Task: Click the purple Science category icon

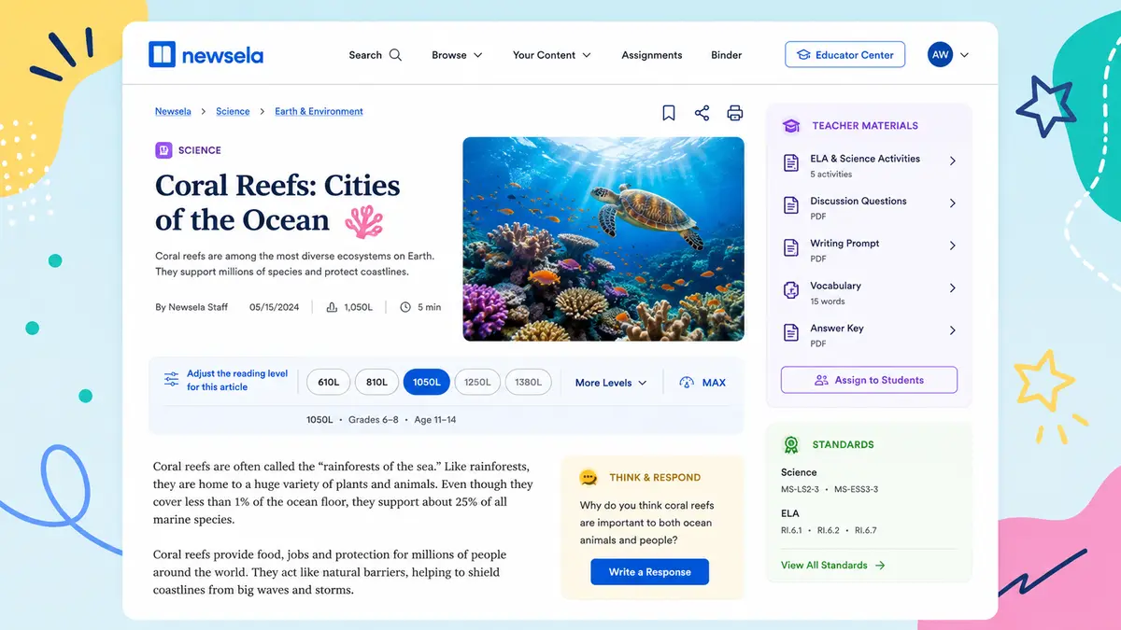Action: 163,149
